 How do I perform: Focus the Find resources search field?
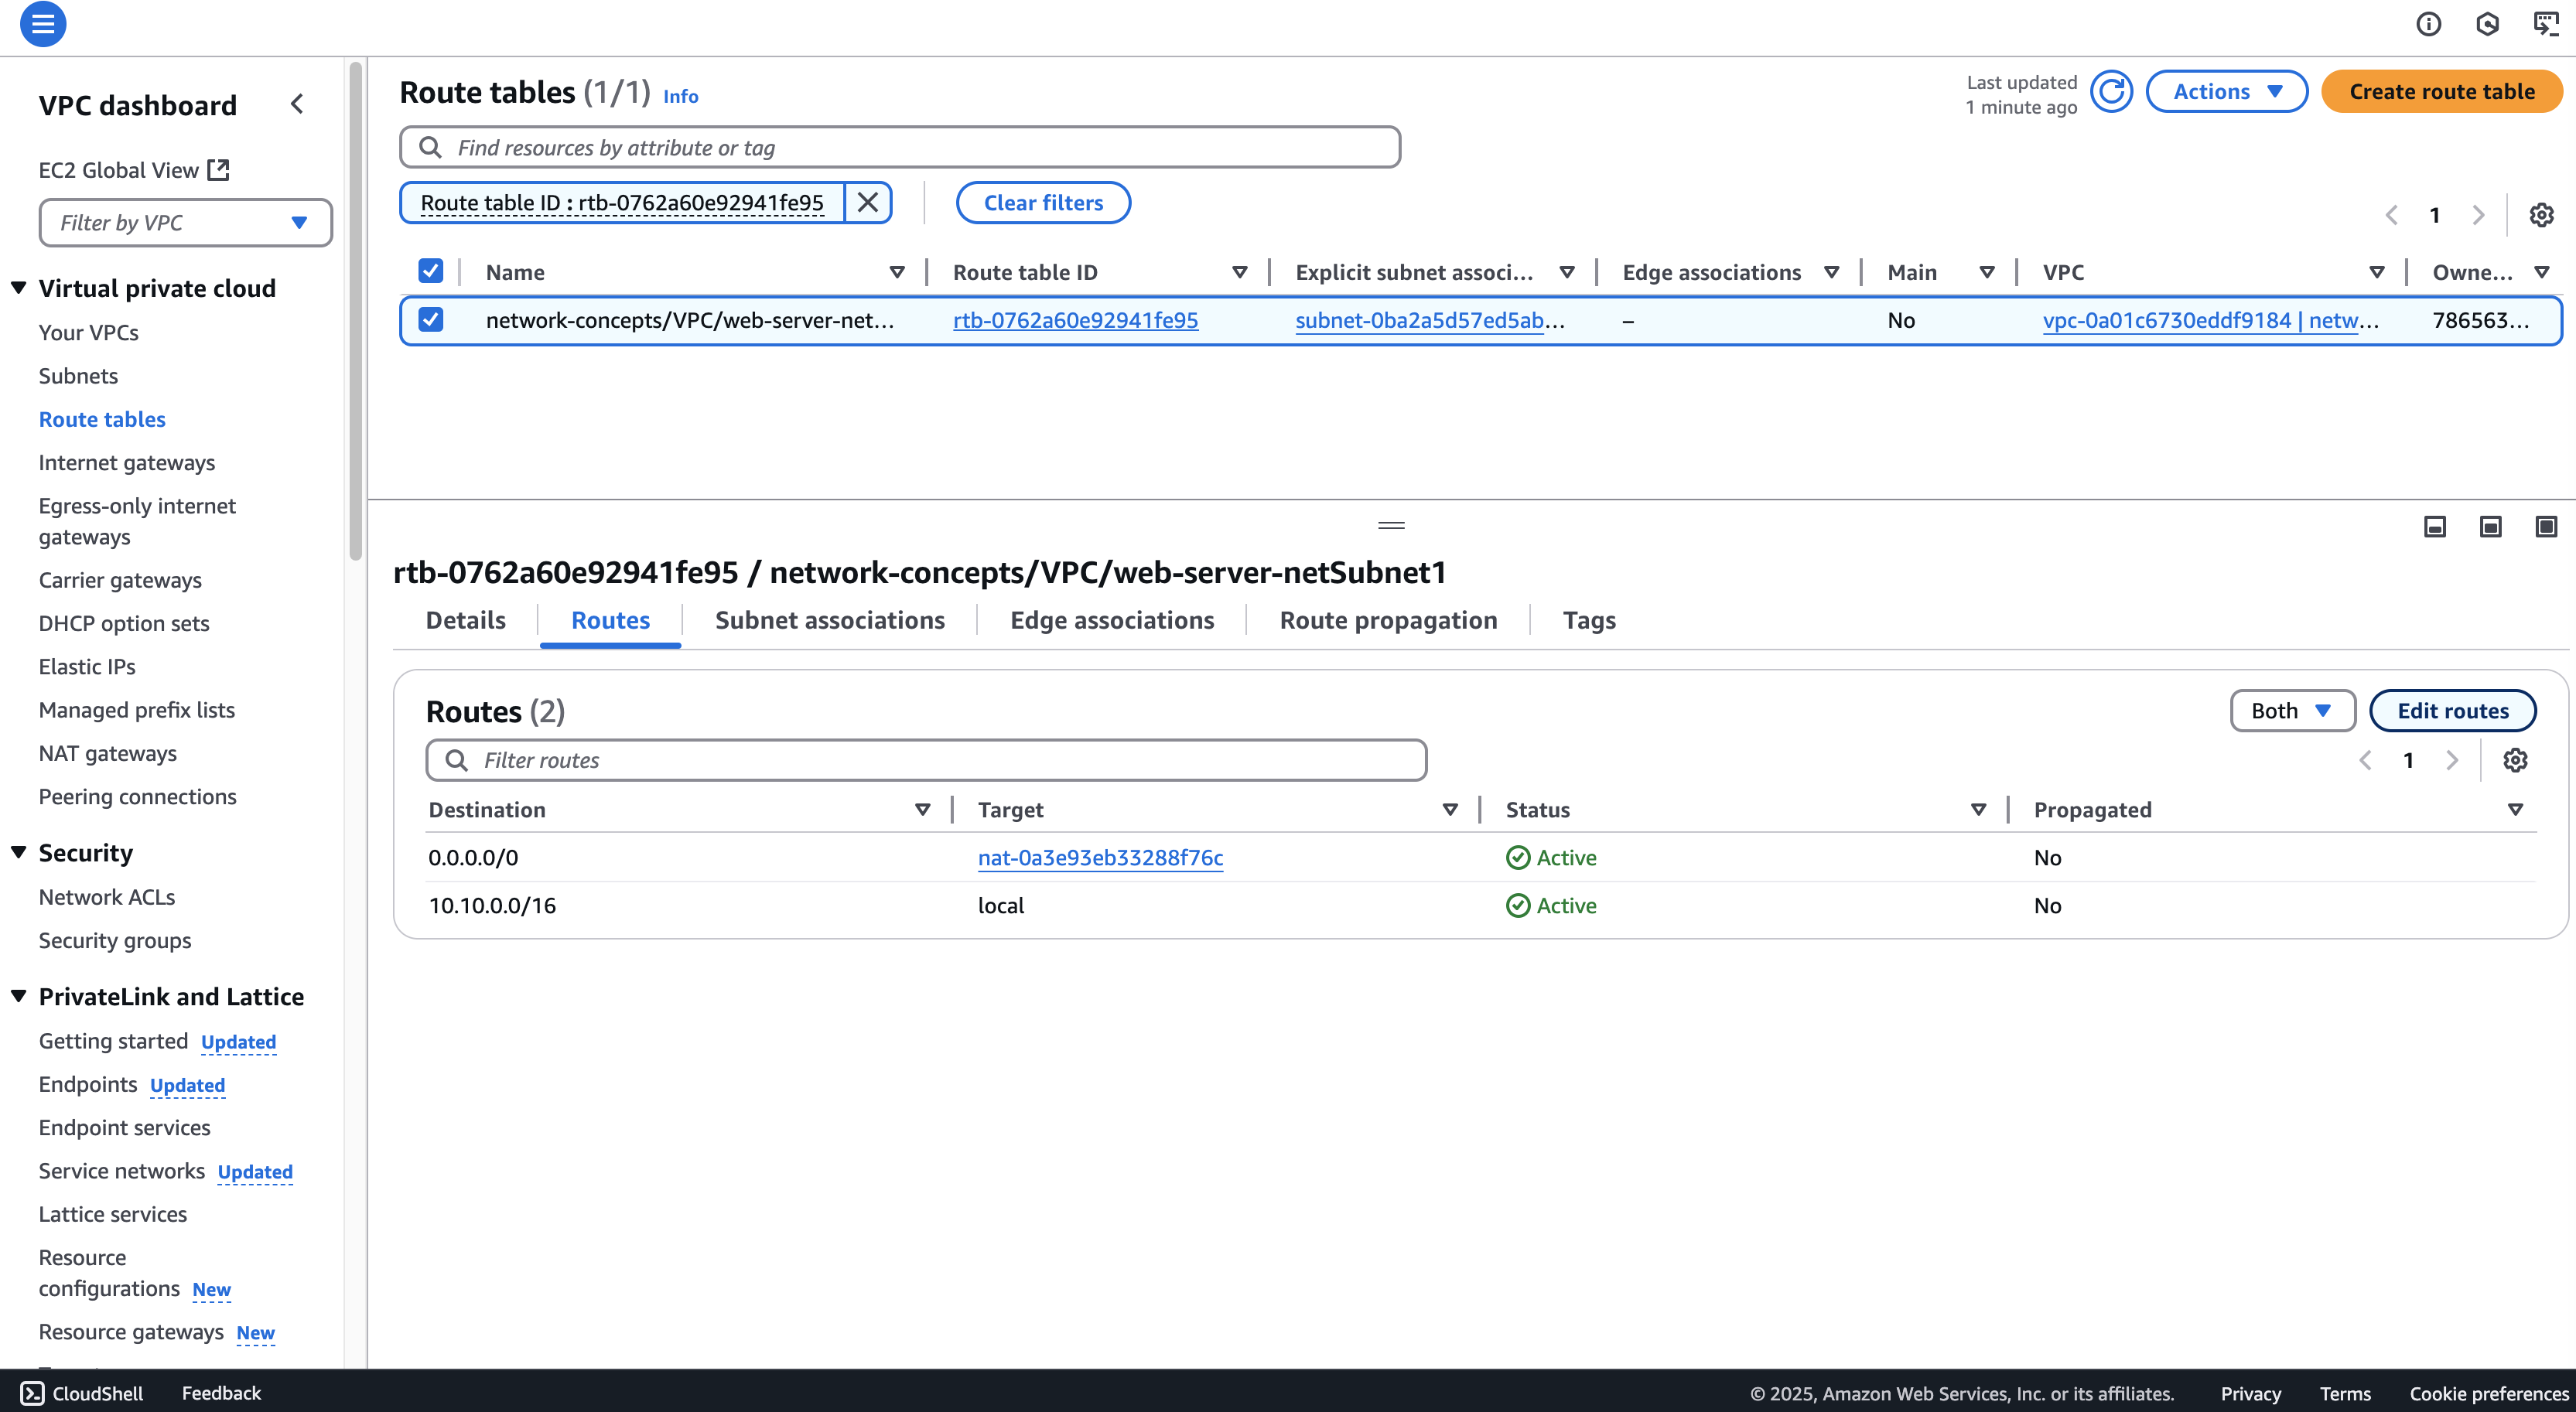click(900, 148)
